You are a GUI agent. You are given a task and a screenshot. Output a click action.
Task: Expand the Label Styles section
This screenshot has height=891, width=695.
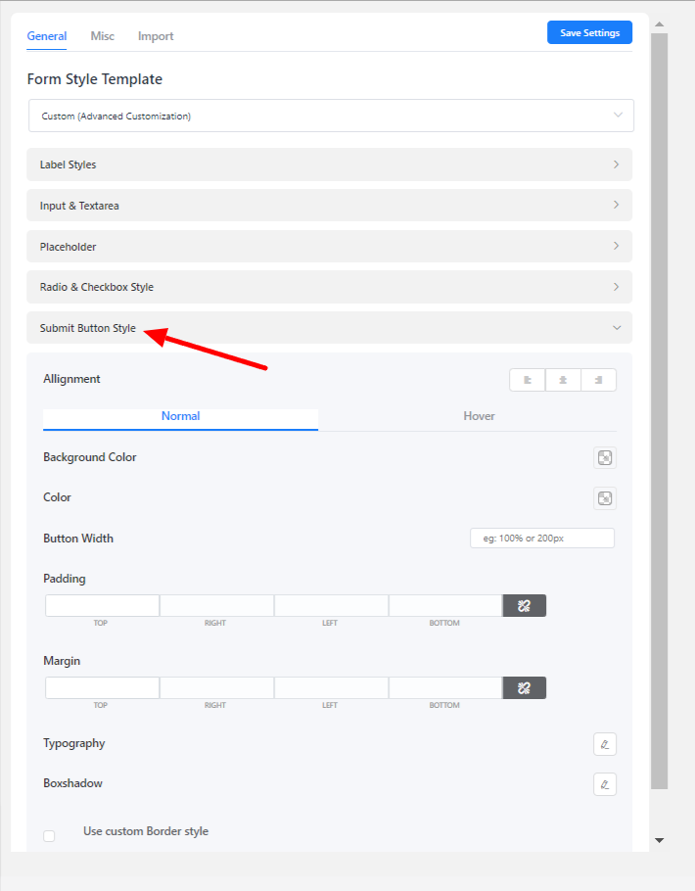point(329,164)
